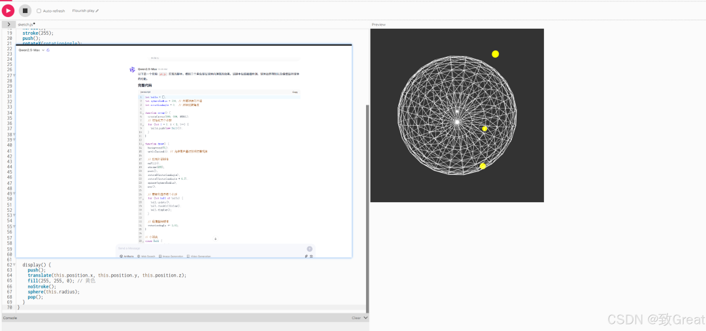
Task: Click the 'javascript' code block label
Action: [145, 92]
